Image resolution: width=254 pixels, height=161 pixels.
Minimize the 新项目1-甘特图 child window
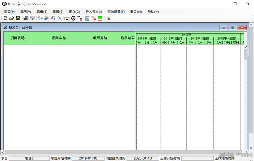[224, 27]
